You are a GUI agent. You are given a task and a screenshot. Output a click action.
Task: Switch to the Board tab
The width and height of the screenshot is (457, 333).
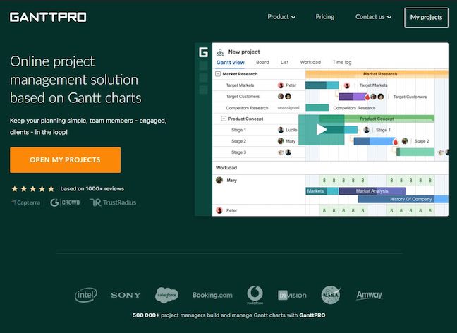coord(262,63)
